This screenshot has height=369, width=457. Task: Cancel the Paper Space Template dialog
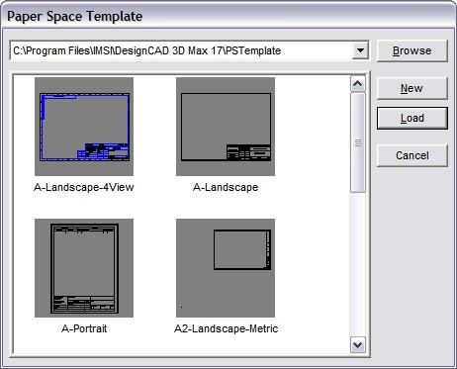pos(412,155)
